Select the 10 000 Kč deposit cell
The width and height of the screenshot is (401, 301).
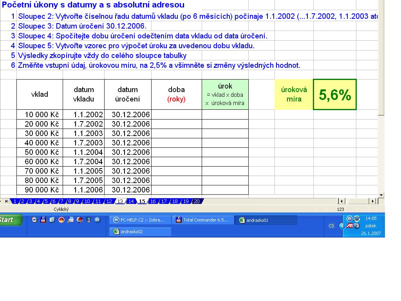coord(40,114)
